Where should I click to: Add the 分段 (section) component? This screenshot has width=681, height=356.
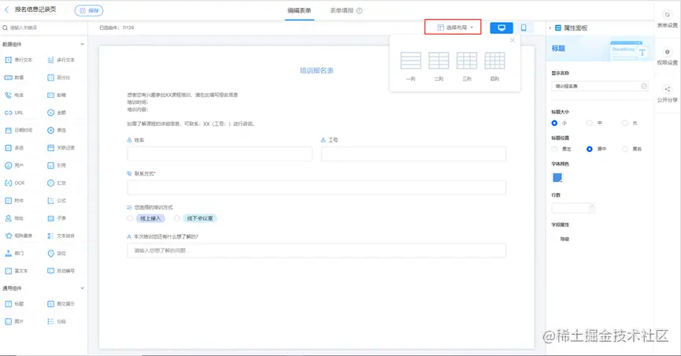57,321
